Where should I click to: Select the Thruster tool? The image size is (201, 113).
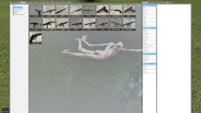pos(149,50)
